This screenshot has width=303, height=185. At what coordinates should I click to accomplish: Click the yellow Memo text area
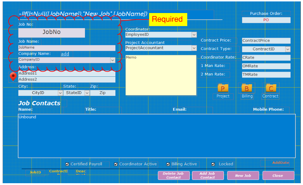[161, 75]
